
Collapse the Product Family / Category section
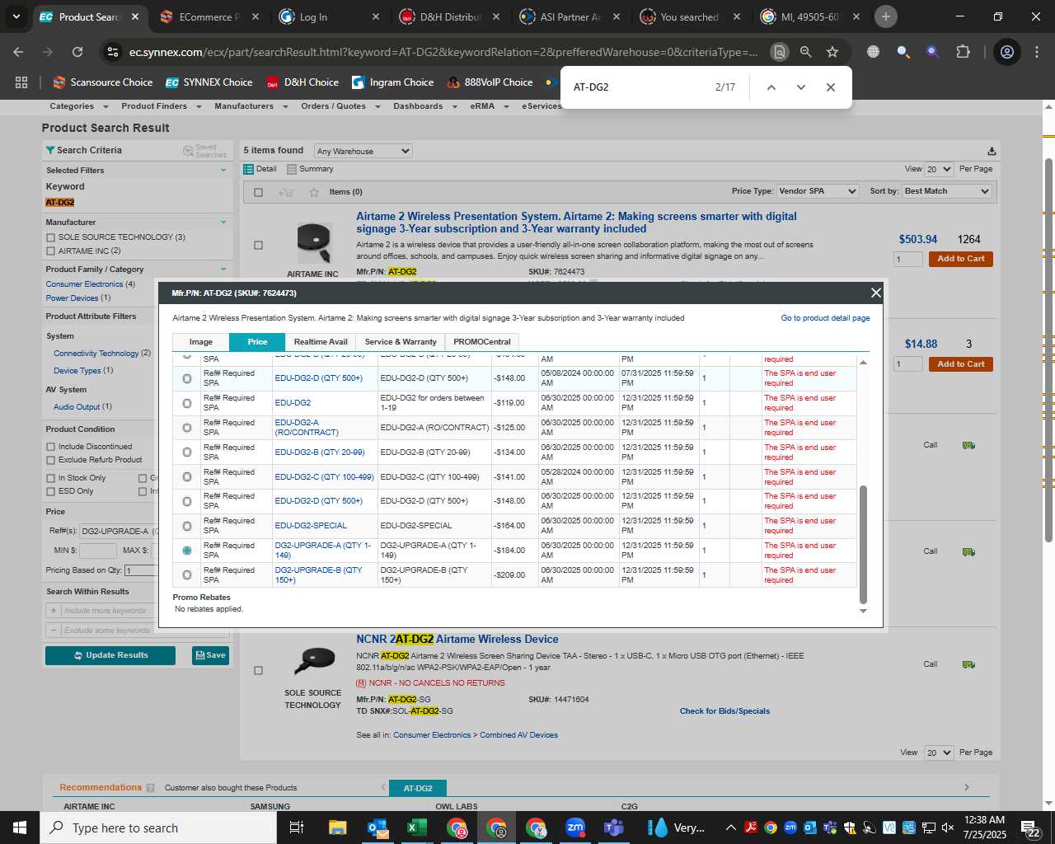click(223, 269)
